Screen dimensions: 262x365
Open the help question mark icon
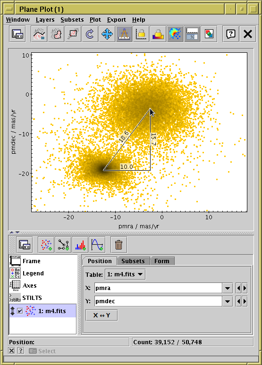[x=230, y=34]
